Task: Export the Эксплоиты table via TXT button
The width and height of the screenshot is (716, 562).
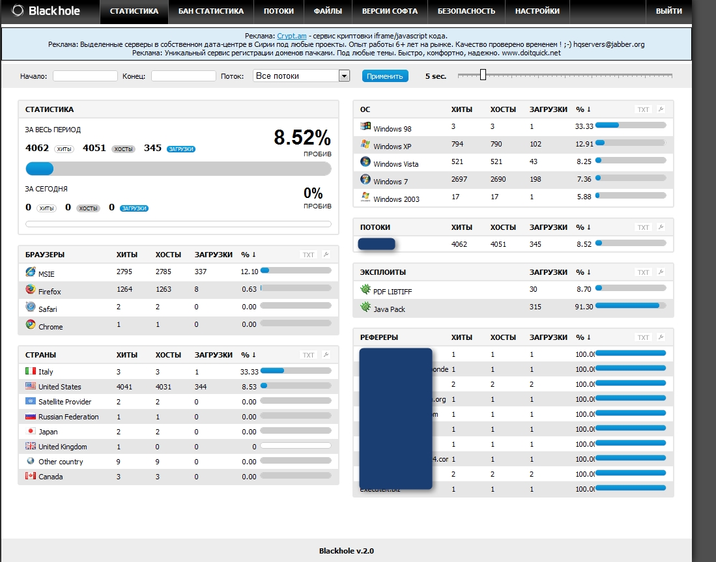Action: 643,272
